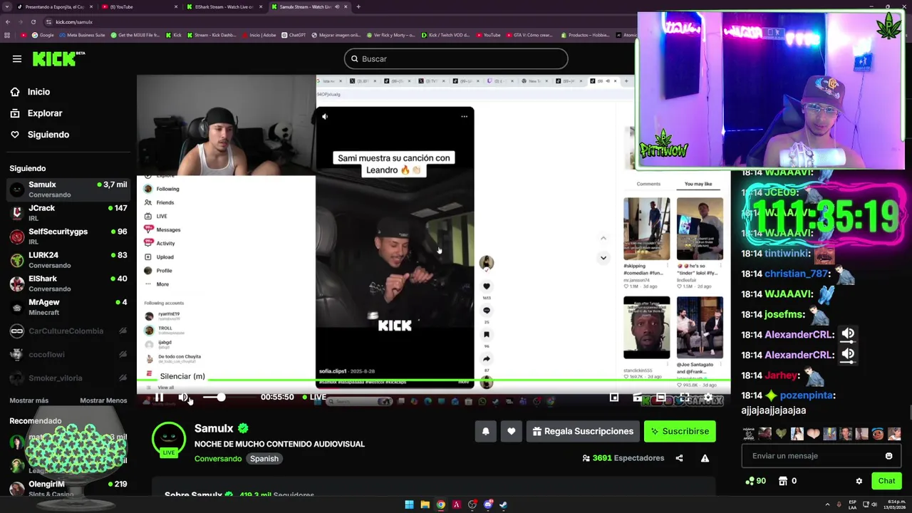Open the ElShark channel in sidebar
This screenshot has width=912, height=513.
coord(68,284)
